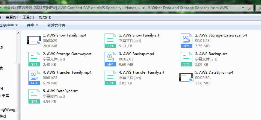Image resolution: width=261 pixels, height=120 pixels.
Task: Click the 7.75 MB size text
Action: [202, 46]
